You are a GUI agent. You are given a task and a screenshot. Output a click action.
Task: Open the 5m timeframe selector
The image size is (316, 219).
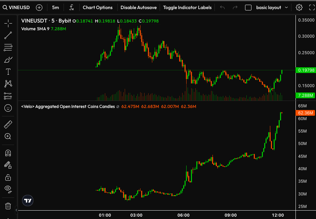[x=55, y=8]
